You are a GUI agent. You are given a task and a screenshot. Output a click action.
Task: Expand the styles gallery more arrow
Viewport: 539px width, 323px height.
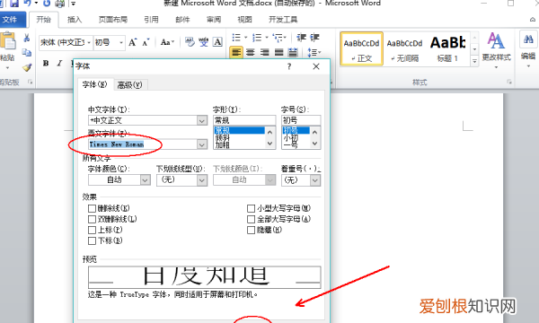click(474, 61)
